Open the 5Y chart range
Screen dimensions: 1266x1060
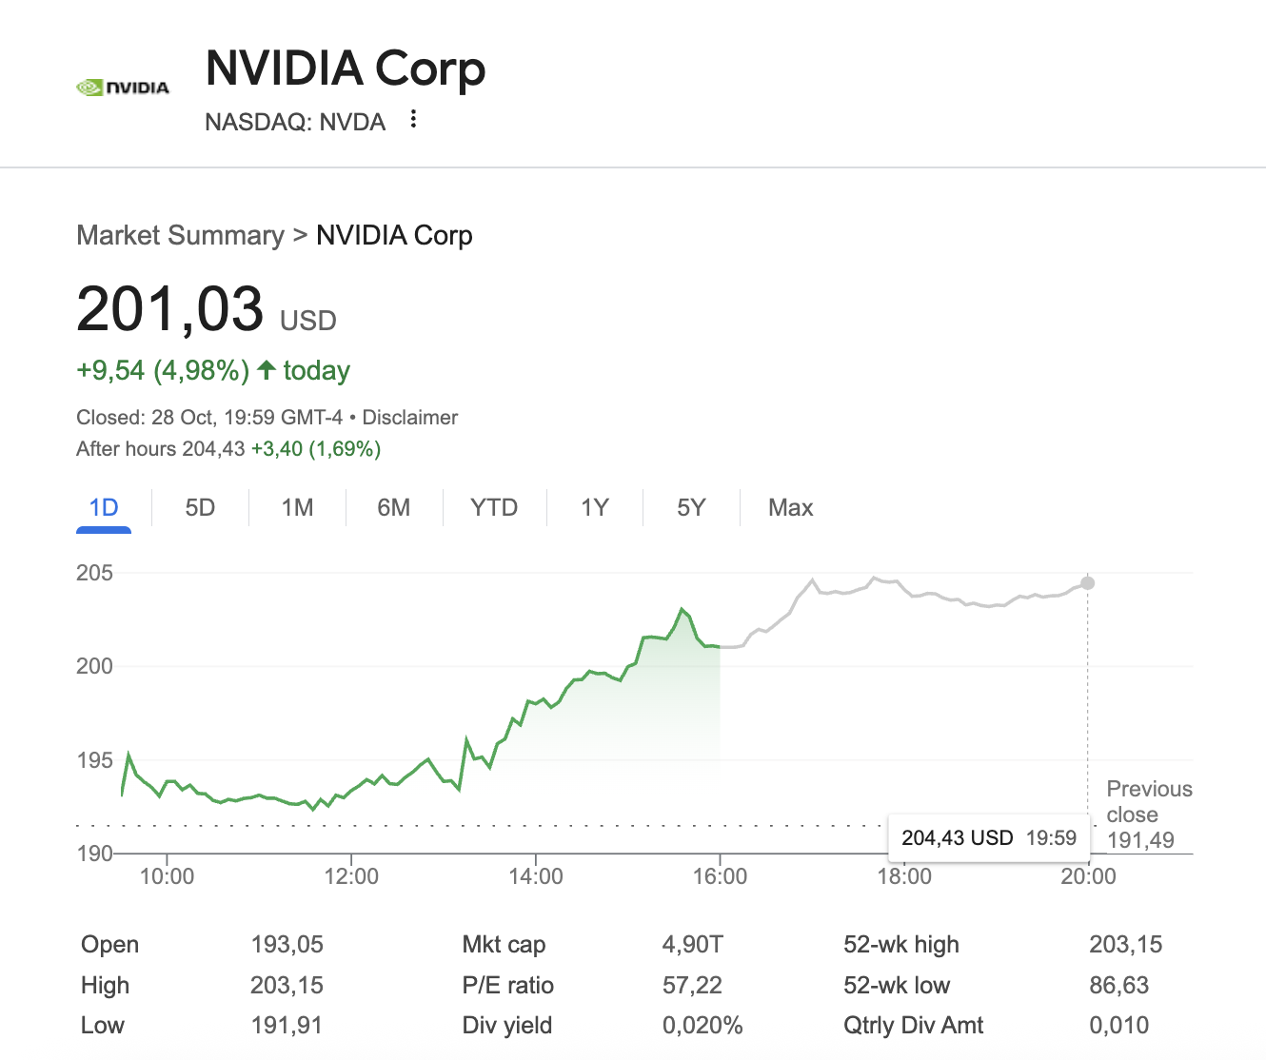coord(691,507)
